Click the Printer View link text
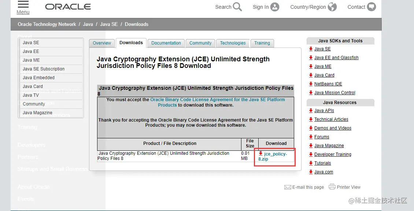Image resolution: width=414 pixels, height=211 pixels. (348, 187)
